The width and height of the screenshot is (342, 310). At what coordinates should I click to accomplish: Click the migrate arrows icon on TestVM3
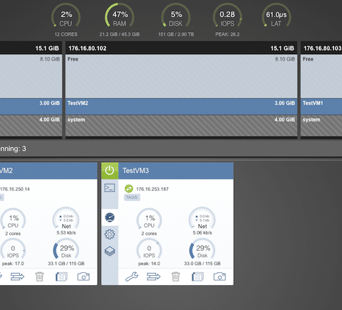coord(153,277)
